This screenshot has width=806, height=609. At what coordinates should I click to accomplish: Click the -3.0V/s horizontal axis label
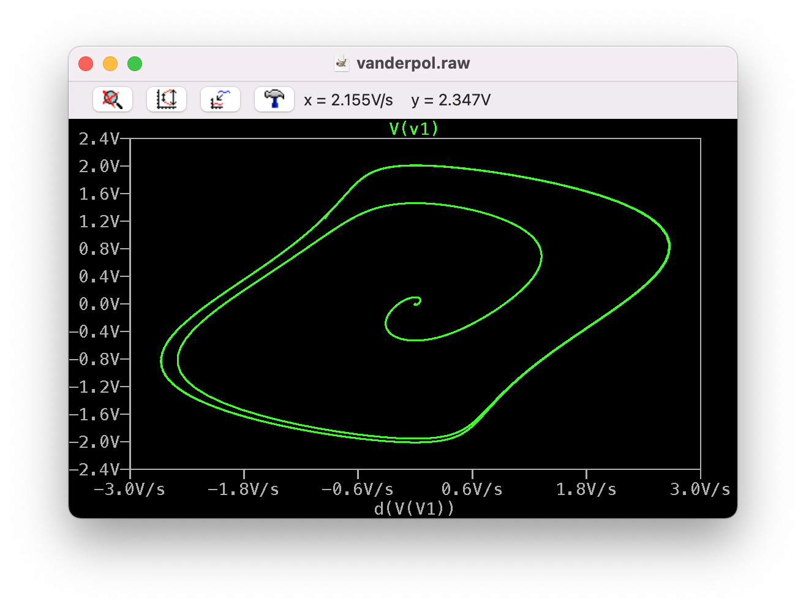[129, 490]
